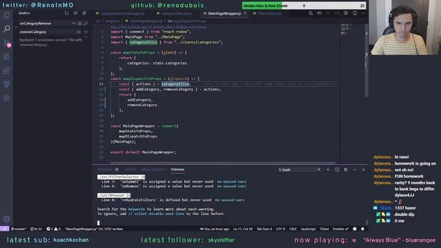441x248 pixels.
Task: Open 'keywords' link in terminal output
Action: 136,209
